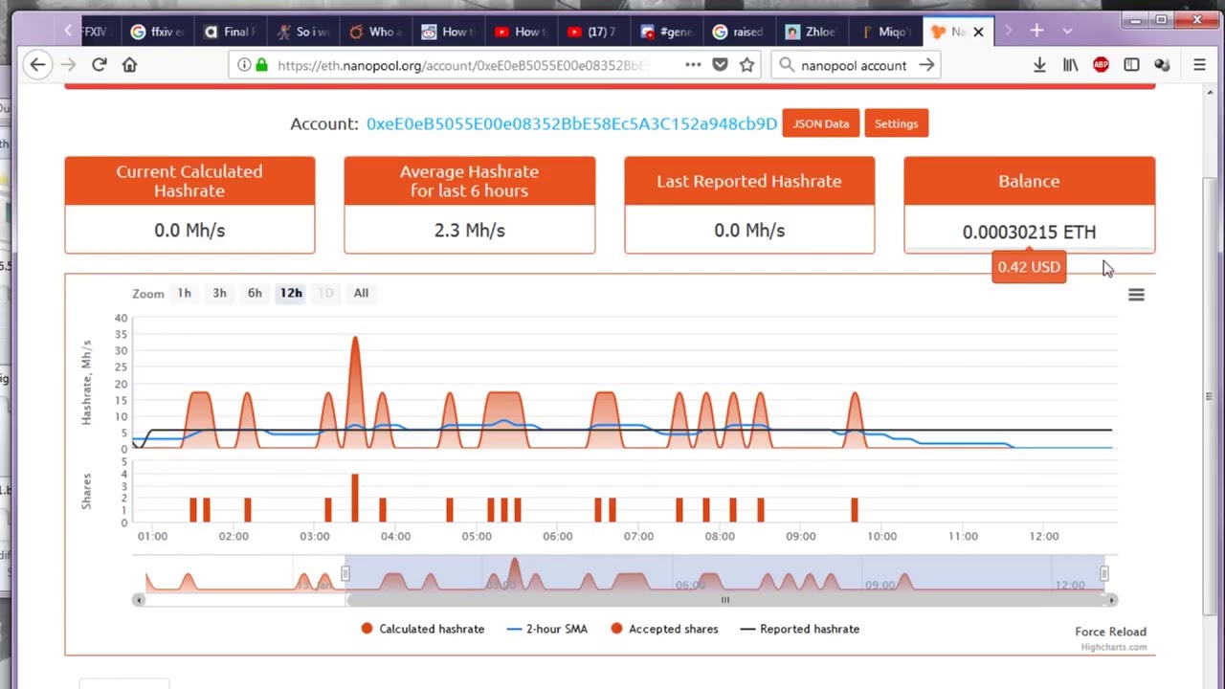1225x689 pixels.
Task: Open the library bookmarks icon
Action: (x=1070, y=65)
